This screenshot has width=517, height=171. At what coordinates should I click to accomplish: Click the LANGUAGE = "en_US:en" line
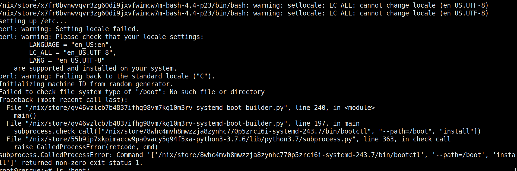tap(71, 45)
